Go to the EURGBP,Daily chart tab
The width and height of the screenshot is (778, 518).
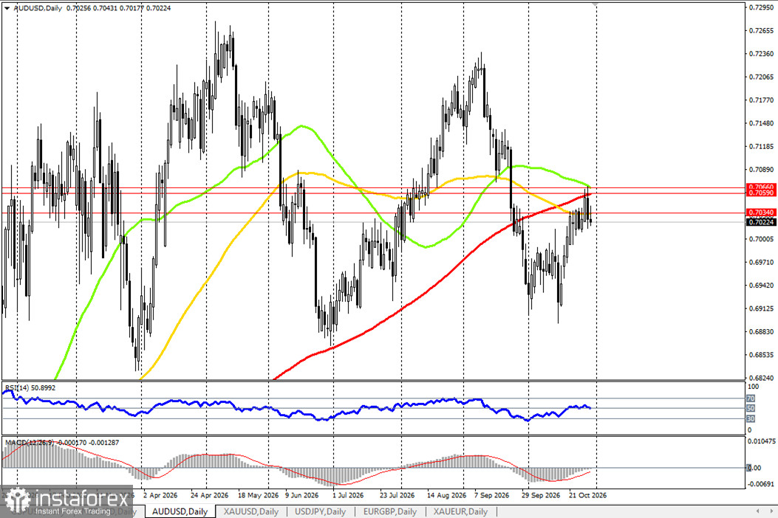(x=389, y=511)
